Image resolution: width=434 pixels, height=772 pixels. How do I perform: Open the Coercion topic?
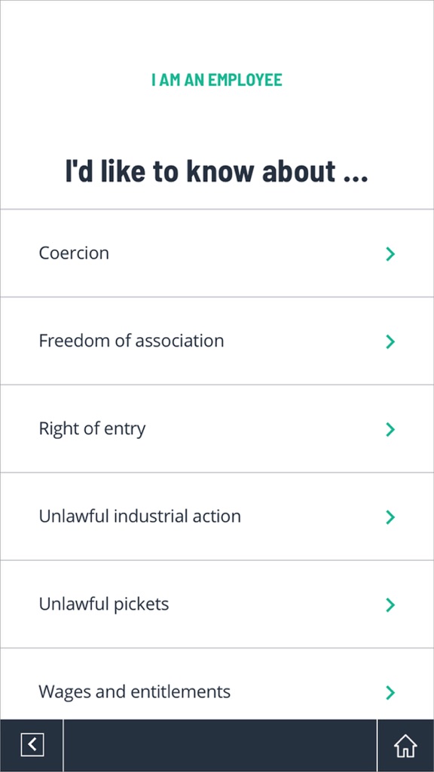coord(217,253)
